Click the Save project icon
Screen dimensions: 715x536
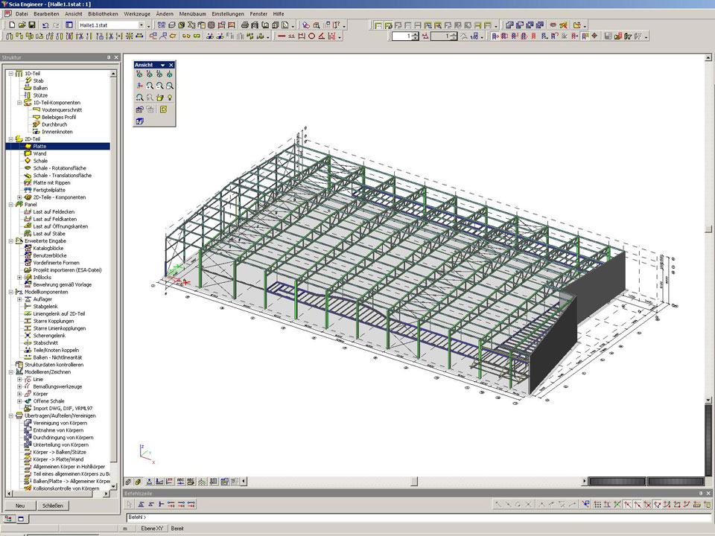(x=32, y=25)
